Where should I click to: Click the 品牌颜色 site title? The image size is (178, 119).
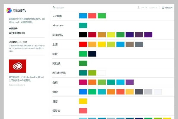(19, 11)
